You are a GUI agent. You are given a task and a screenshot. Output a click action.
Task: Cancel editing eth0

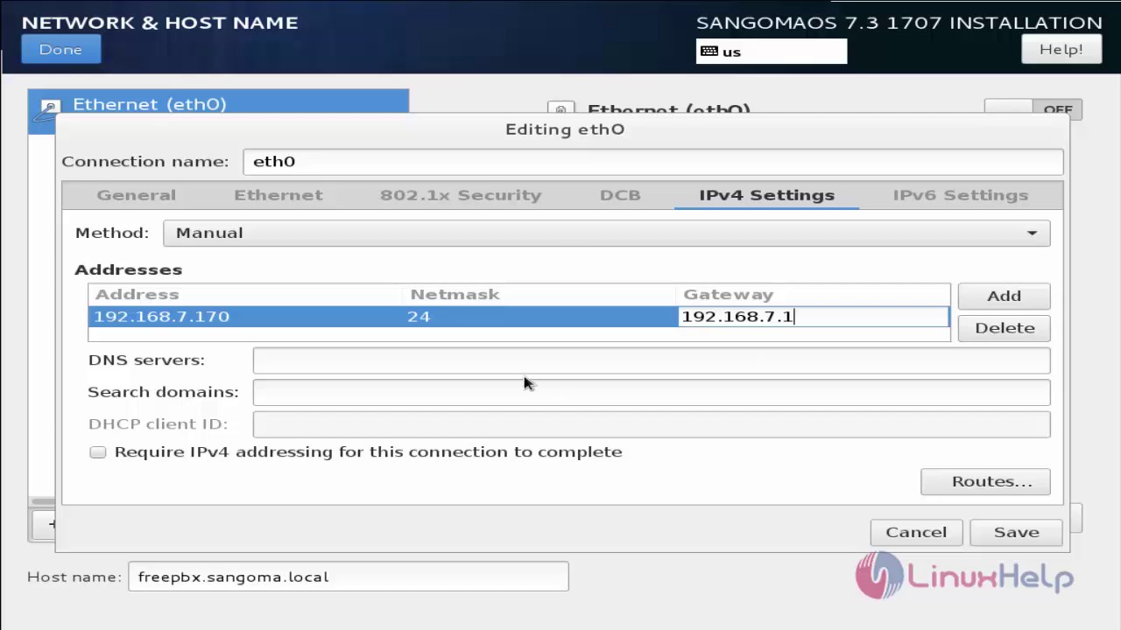pyautogui.click(x=916, y=532)
